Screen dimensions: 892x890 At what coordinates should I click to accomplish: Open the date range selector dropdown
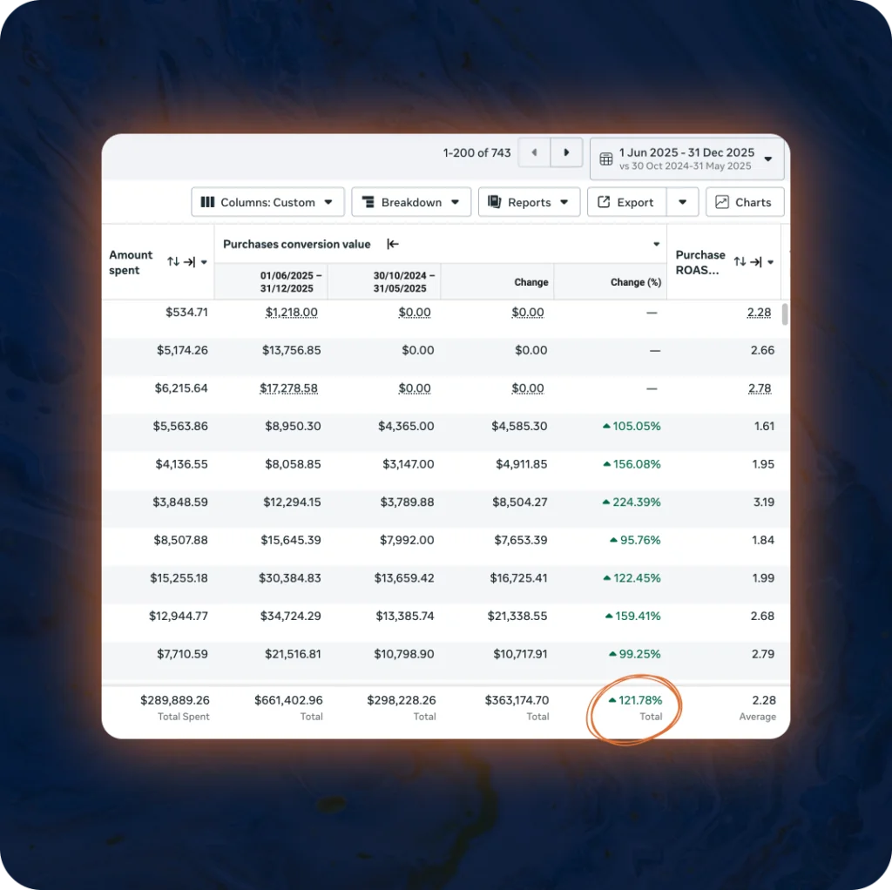(687, 158)
